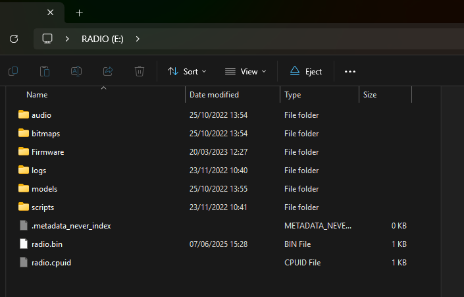The image size is (464, 297).
Task: Open the View dropdown
Action: [x=245, y=72]
